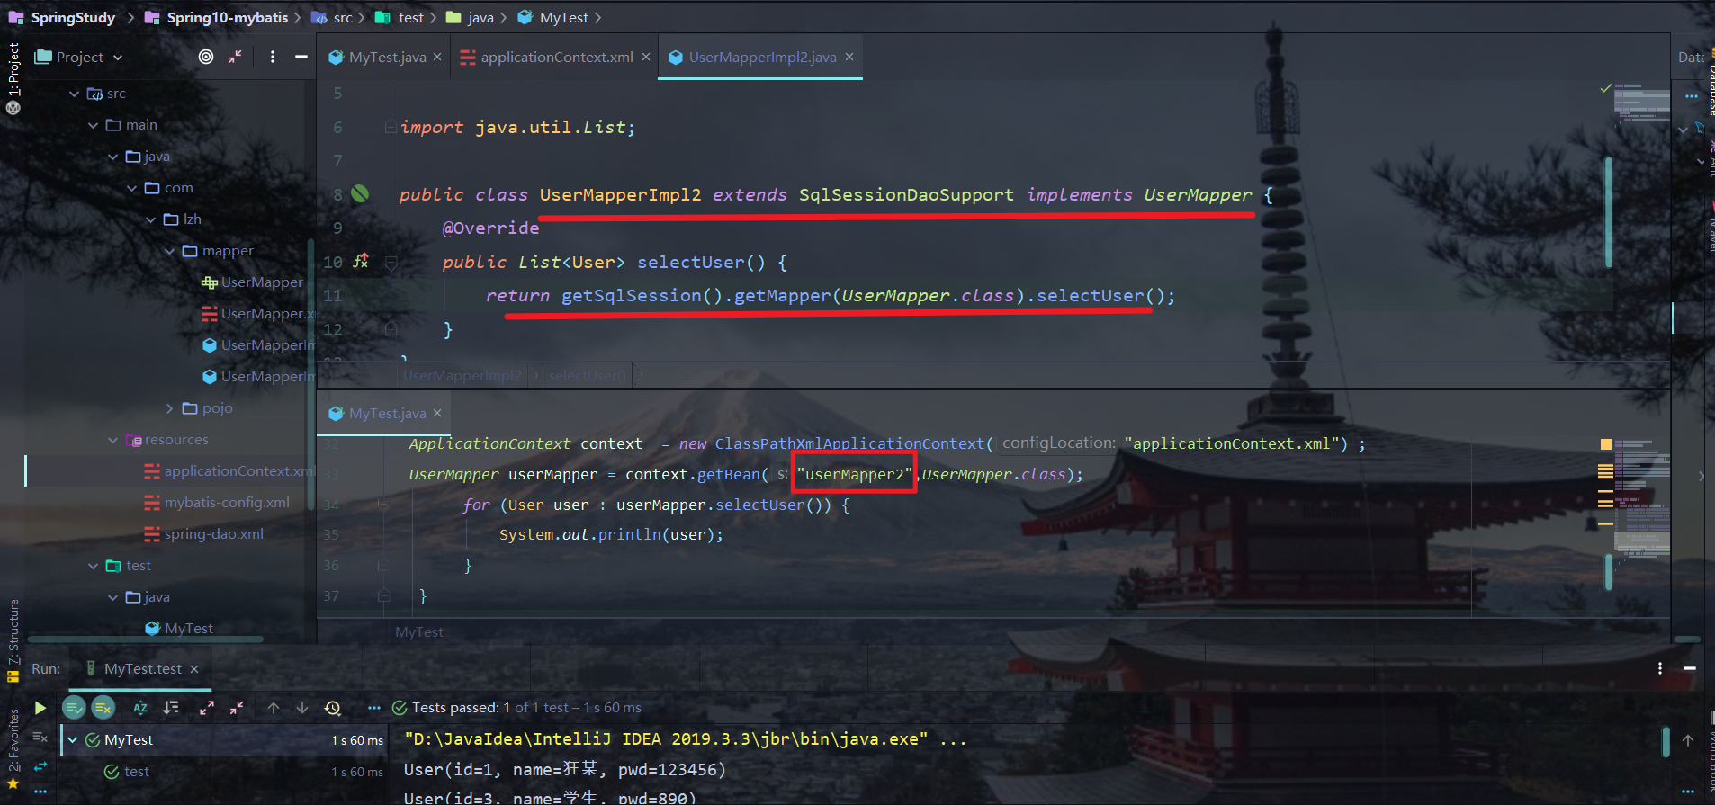The height and width of the screenshot is (805, 1715).
Task: Collapse the resources folder
Action: point(113,440)
